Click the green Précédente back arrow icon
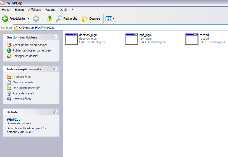The height and width of the screenshot is (157, 228). tap(5, 19)
